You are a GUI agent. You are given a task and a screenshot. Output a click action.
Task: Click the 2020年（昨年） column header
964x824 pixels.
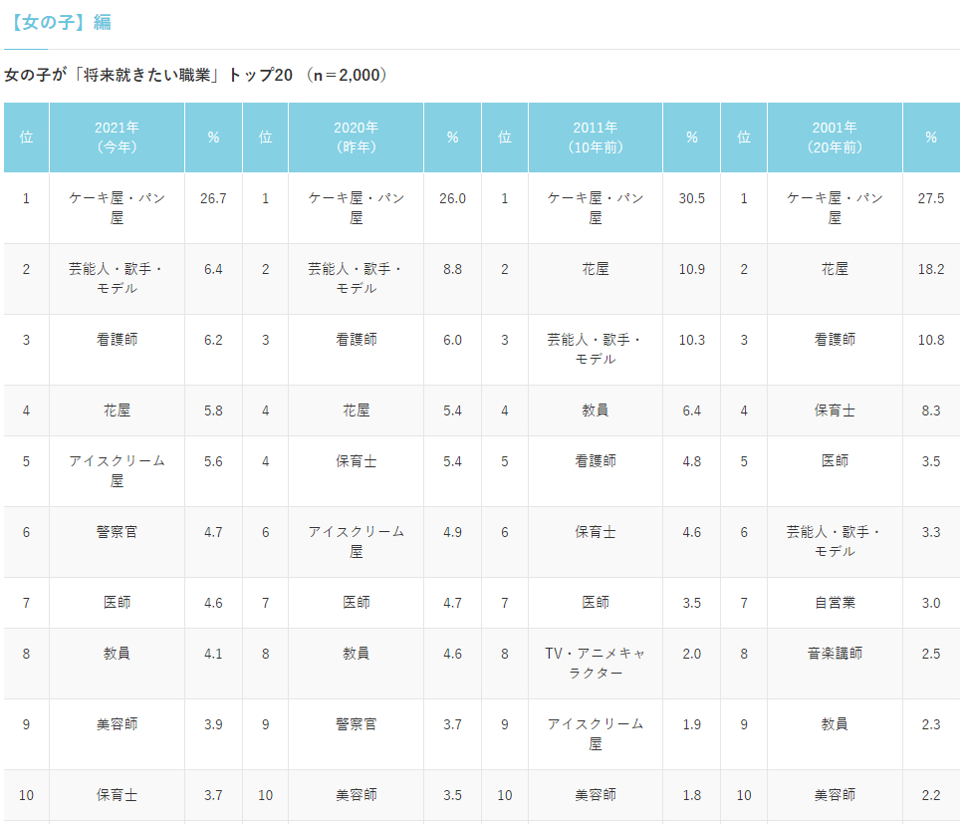click(356, 137)
